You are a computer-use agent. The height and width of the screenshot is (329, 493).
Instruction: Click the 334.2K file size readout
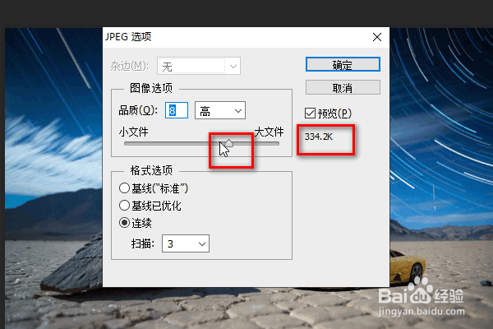click(x=319, y=137)
